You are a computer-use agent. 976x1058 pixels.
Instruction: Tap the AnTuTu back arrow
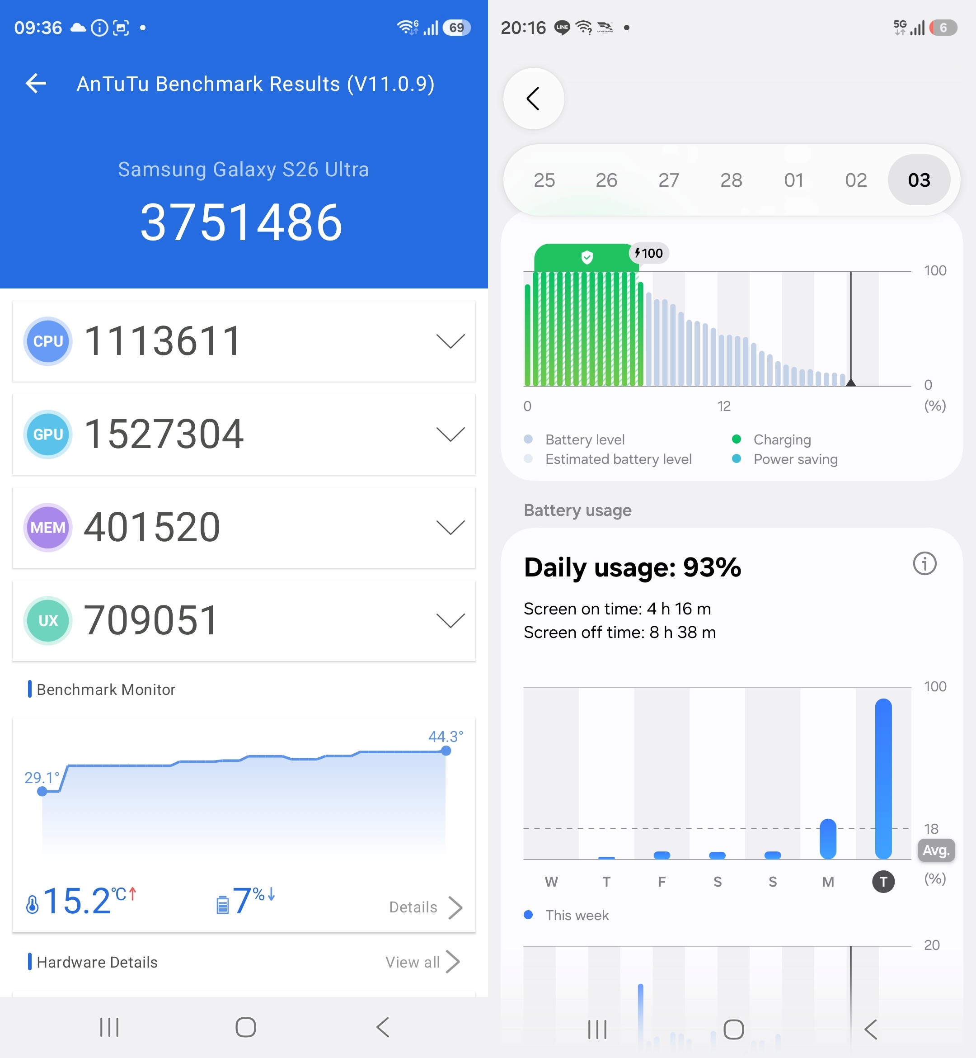click(36, 84)
